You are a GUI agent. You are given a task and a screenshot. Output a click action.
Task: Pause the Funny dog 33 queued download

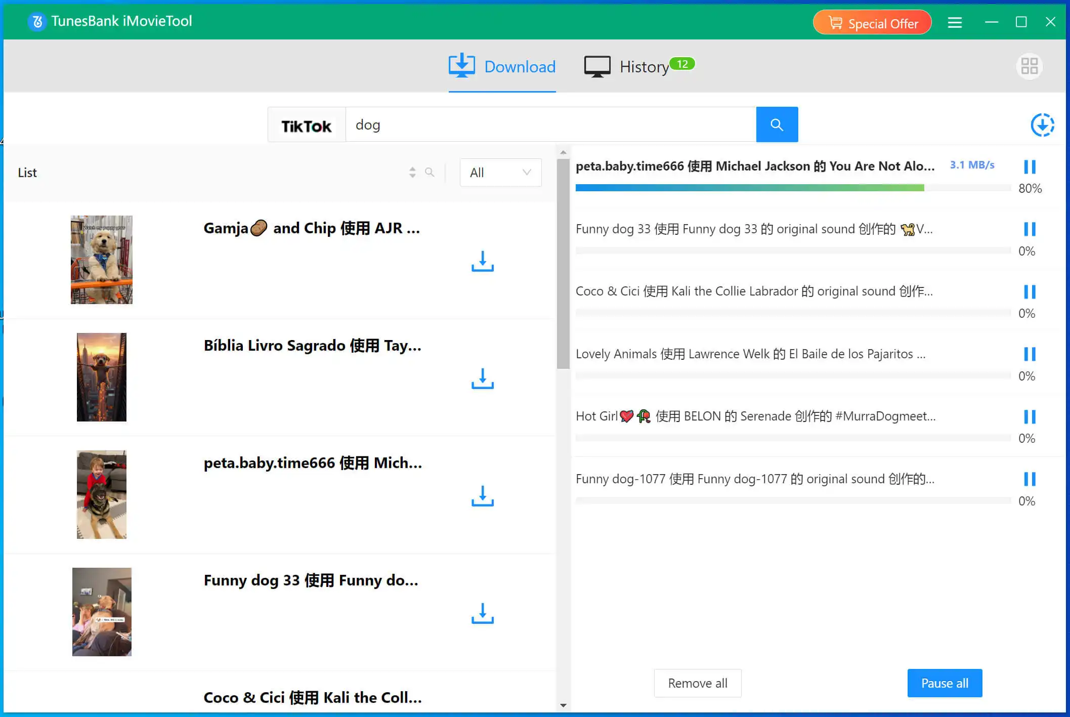click(x=1030, y=229)
